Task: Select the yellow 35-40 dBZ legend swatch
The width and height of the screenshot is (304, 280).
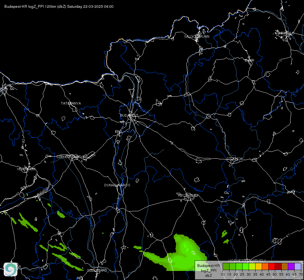Action: coord(259,266)
